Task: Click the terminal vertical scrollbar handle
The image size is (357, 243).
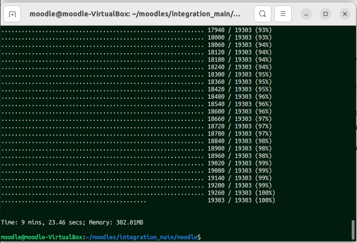Action: point(353,230)
